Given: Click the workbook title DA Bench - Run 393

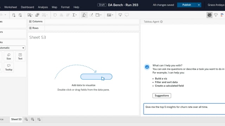Looking at the screenshot, I should click(123, 5).
